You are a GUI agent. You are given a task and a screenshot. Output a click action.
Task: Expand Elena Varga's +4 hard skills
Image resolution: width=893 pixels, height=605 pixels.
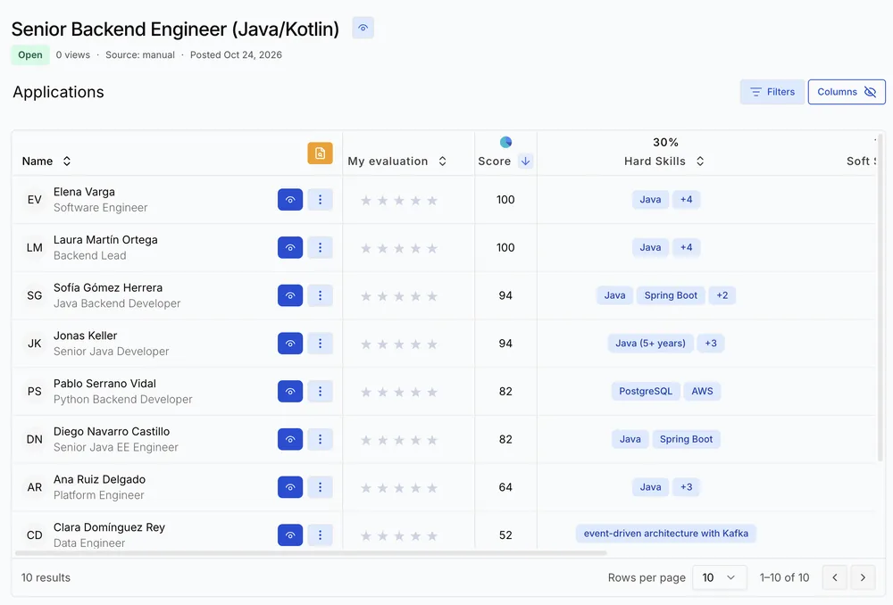686,199
